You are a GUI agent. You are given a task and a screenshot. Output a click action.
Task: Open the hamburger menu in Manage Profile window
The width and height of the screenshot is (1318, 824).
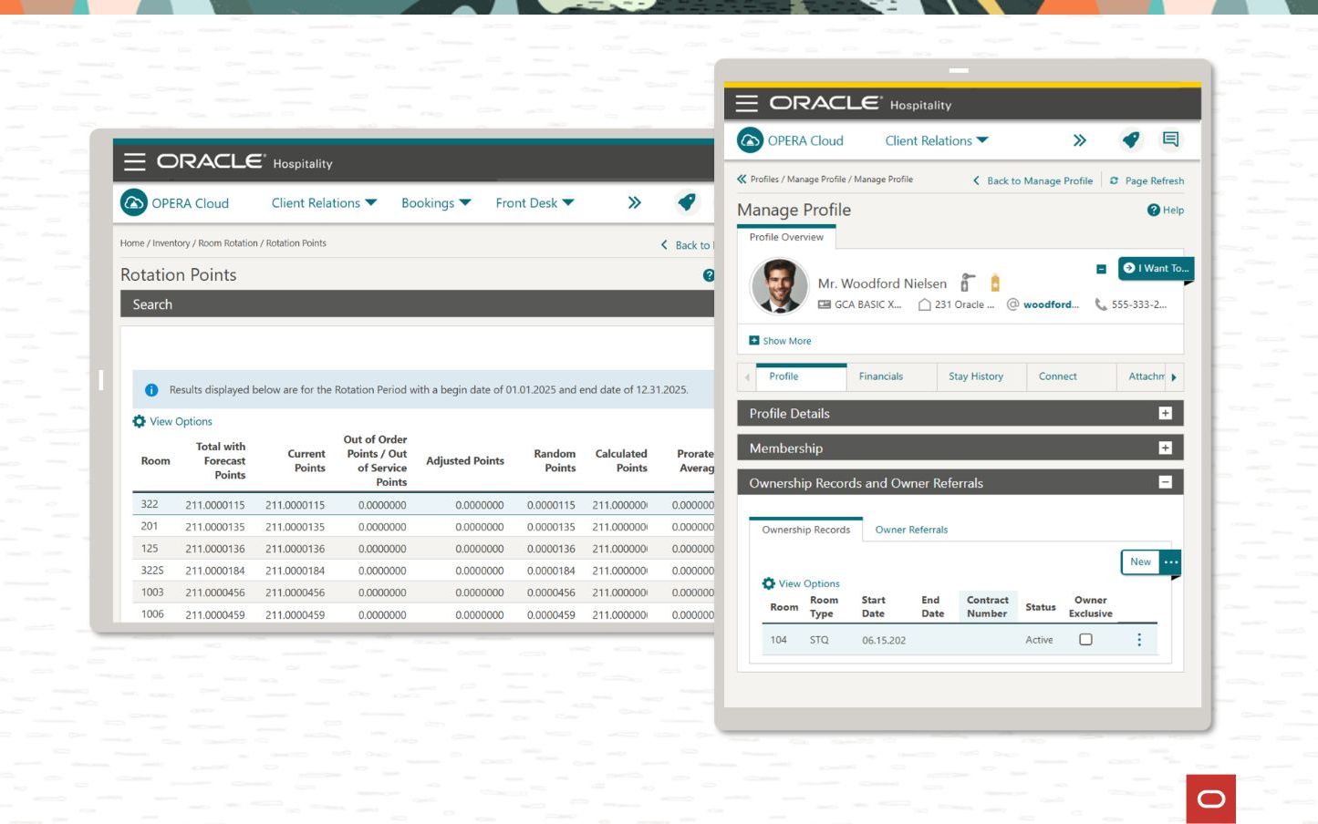[746, 103]
